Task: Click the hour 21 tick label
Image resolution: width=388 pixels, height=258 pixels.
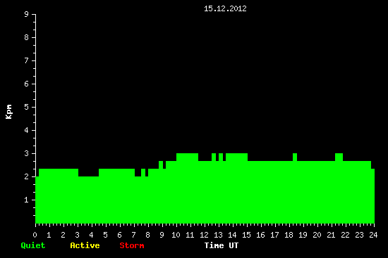Action: (331, 235)
